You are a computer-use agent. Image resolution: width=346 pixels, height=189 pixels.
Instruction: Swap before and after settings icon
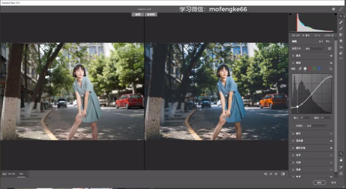click(271, 174)
